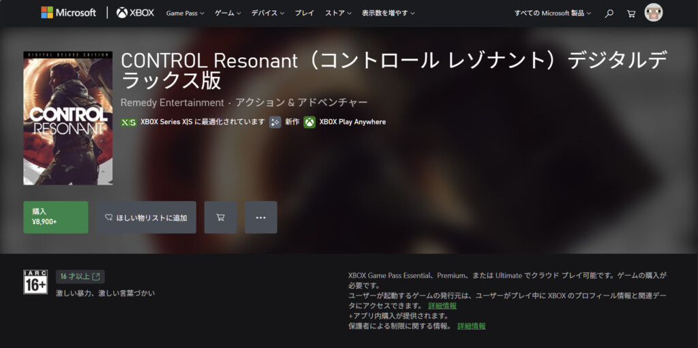The image size is (698, 348).
Task: Expand the ゲーム menu
Action: tap(228, 13)
